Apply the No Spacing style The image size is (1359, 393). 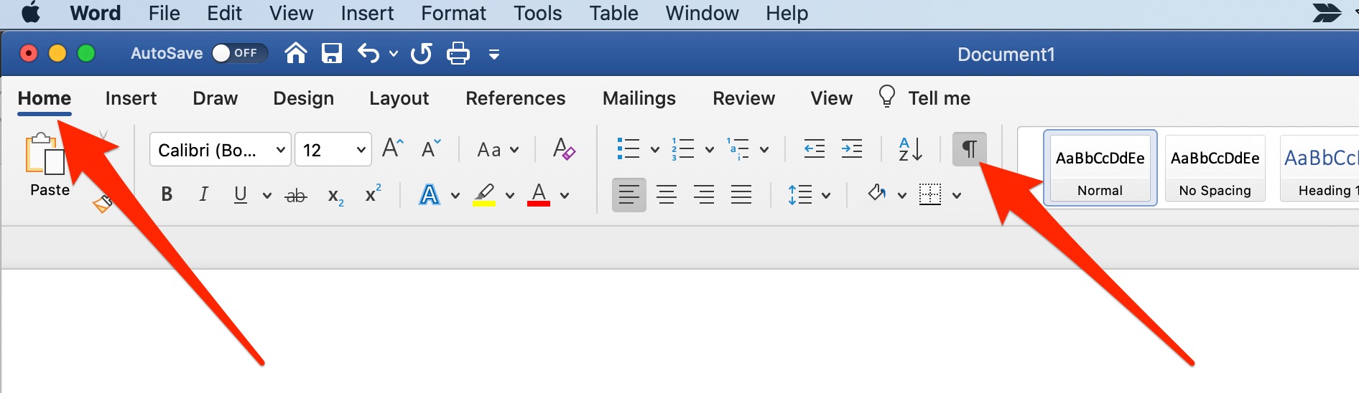pos(1215,168)
